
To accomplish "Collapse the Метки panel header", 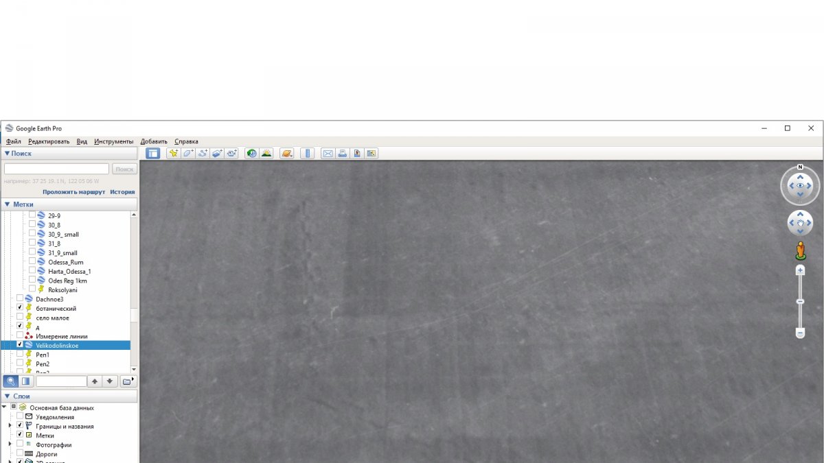I will pos(69,204).
